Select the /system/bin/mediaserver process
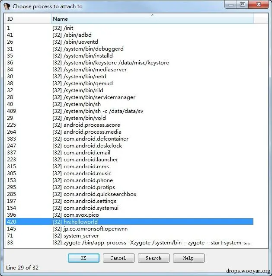The height and width of the screenshot is (276, 272). pyautogui.click(x=129, y=70)
